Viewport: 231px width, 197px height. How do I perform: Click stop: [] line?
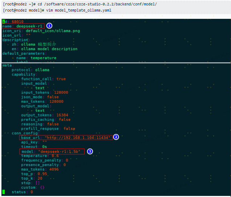pos(30,183)
